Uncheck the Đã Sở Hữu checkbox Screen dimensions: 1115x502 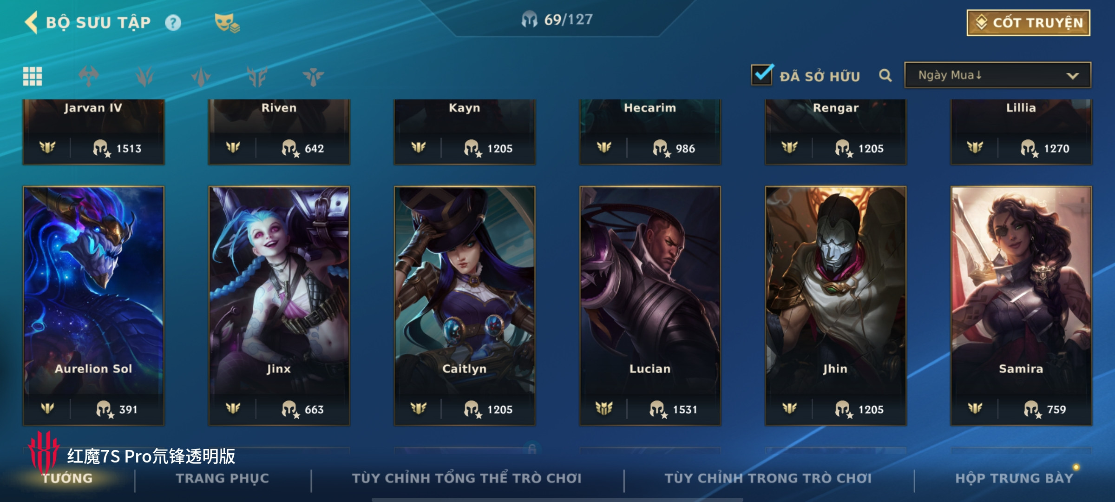(762, 75)
